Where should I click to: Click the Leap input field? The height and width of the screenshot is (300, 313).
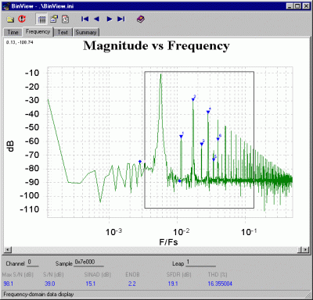click(201, 262)
